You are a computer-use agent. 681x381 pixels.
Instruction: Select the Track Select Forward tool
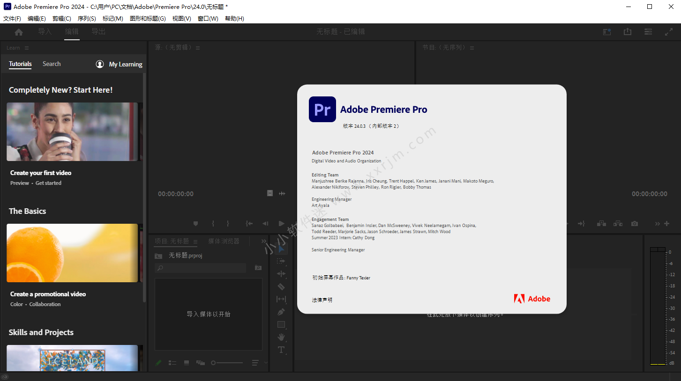click(281, 261)
